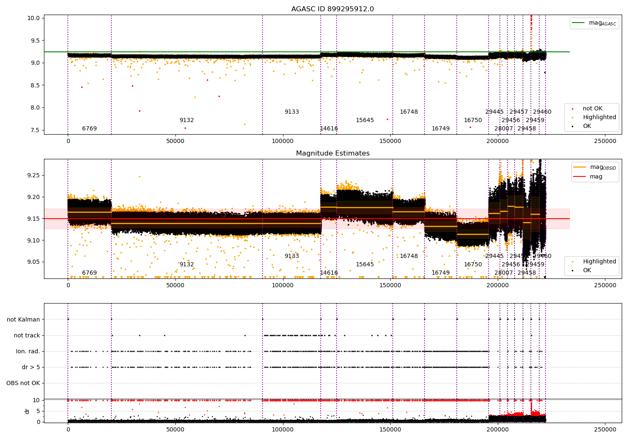Select the mag OBSID legend label
Image resolution: width=628 pixels, height=439 pixels.
(603, 167)
